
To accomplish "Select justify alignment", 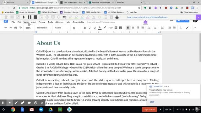I will click(x=143, y=28).
